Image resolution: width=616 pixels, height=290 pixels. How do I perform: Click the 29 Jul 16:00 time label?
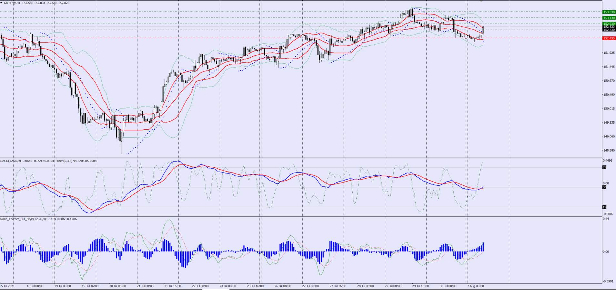coord(420,286)
